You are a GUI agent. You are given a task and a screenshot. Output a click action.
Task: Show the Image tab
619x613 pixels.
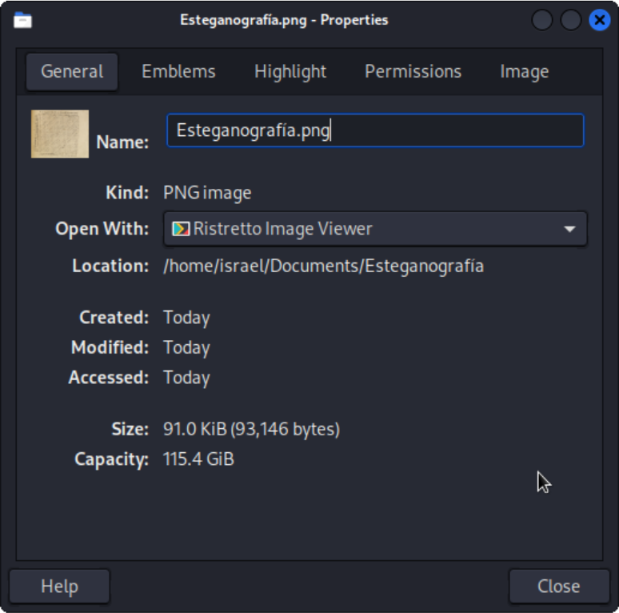tap(524, 71)
